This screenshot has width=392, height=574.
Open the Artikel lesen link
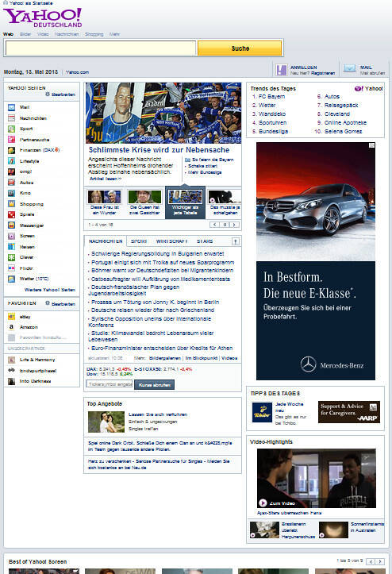pos(106,179)
